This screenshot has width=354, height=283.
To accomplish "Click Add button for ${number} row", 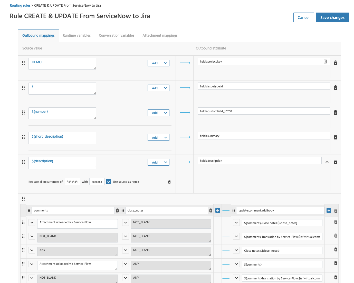I will coord(155,113).
